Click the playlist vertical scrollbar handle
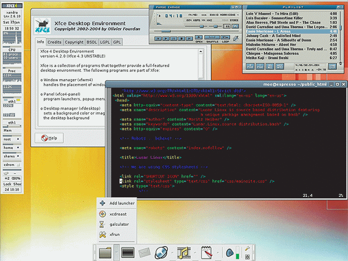 tap(341, 28)
